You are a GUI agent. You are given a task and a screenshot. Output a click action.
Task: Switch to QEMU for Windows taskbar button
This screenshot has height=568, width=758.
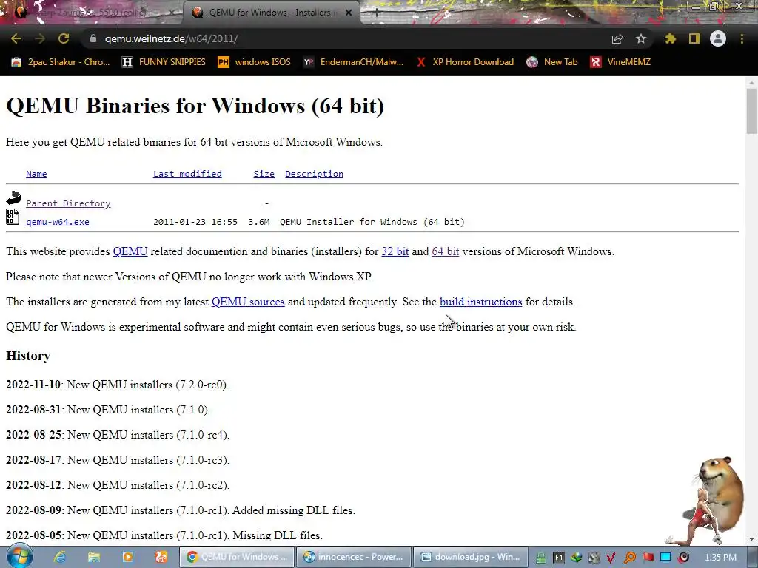pos(236,557)
